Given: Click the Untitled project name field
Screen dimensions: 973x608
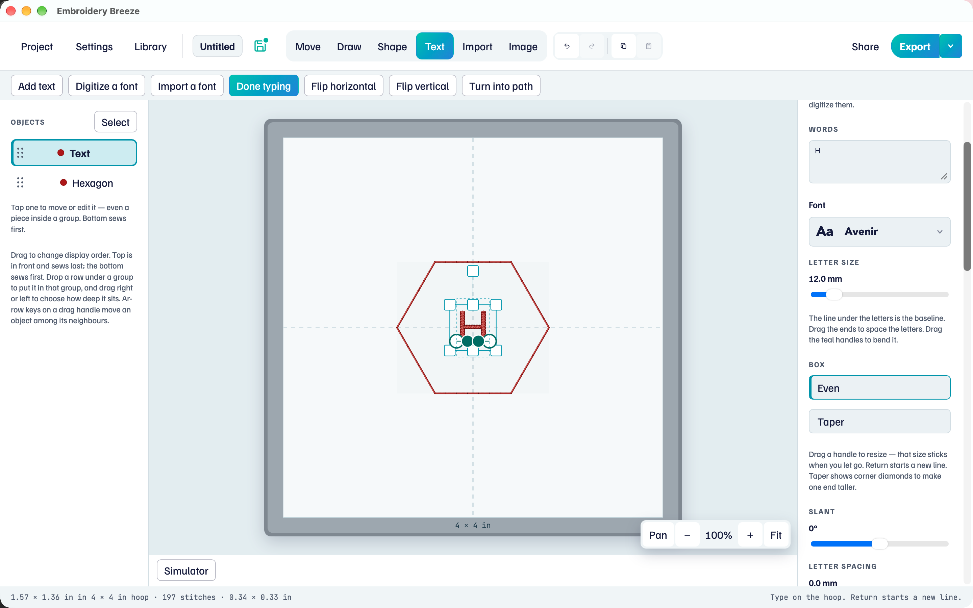Looking at the screenshot, I should pyautogui.click(x=217, y=46).
